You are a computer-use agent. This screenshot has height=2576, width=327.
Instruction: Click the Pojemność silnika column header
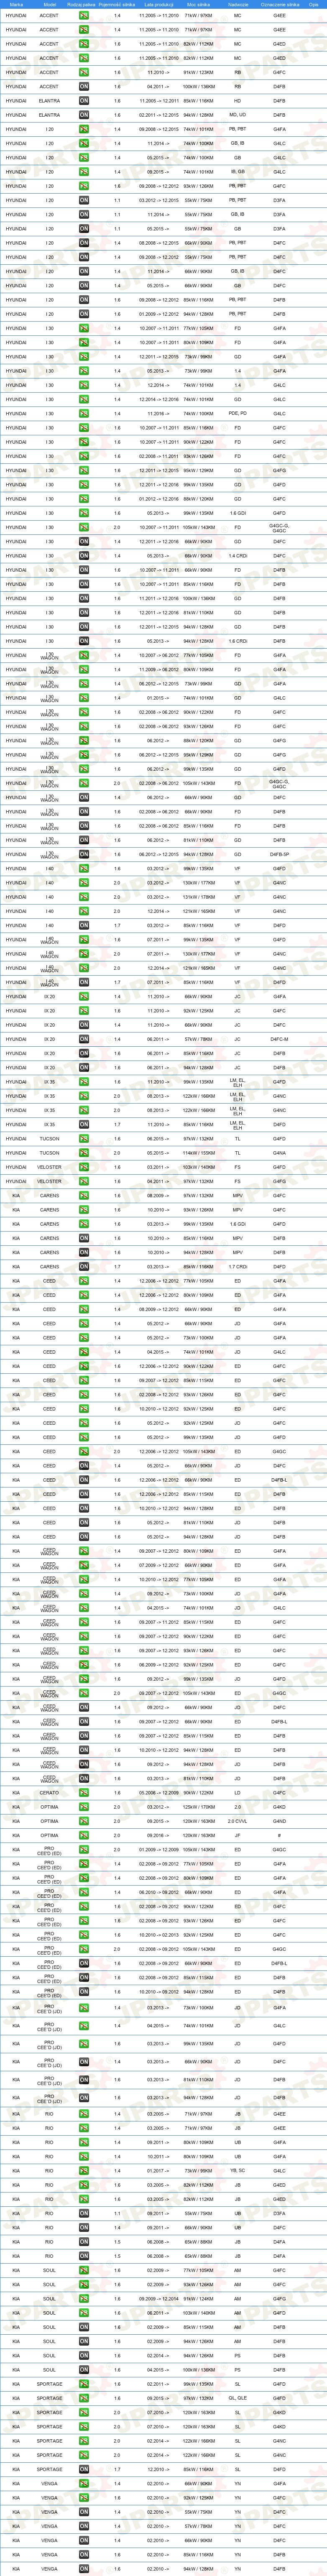click(117, 4)
